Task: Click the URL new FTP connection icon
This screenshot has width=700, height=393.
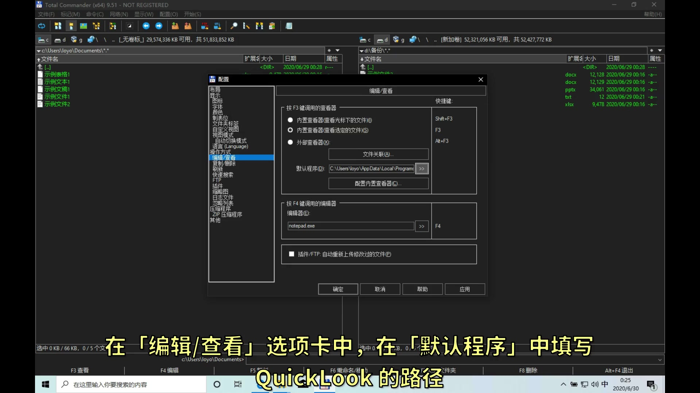Action: 217,26
